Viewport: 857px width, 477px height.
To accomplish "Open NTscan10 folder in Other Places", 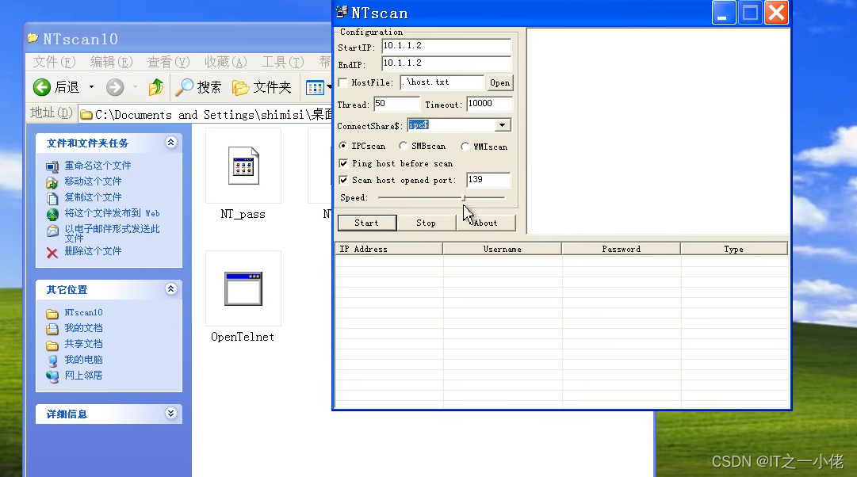I will (x=83, y=312).
